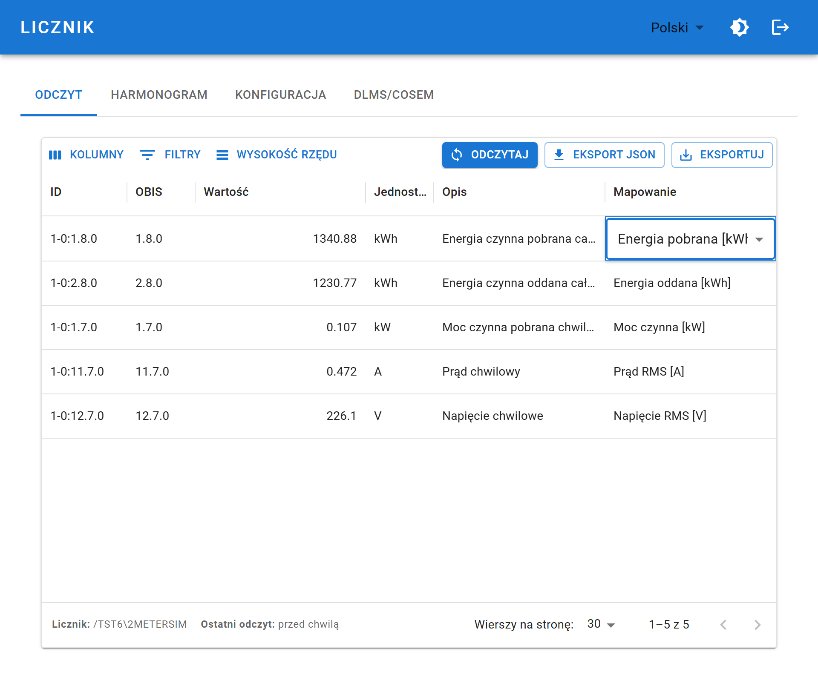The width and height of the screenshot is (818, 689).
Task: Click the 'Energia czynna oddana' description cell
Action: pos(519,283)
